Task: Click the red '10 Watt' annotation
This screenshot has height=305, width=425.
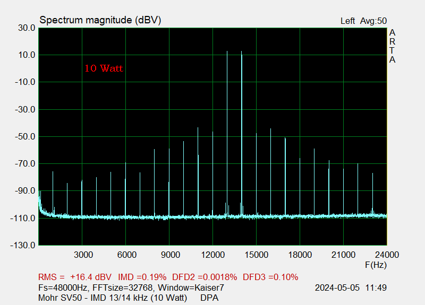Action: click(104, 68)
